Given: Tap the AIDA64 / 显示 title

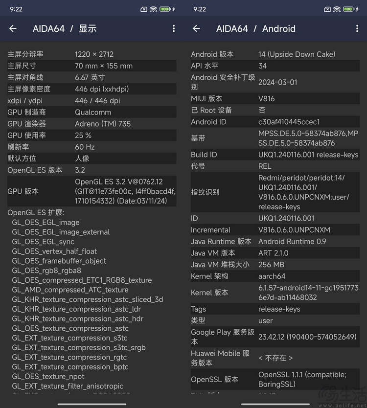Looking at the screenshot, I should pos(65,29).
